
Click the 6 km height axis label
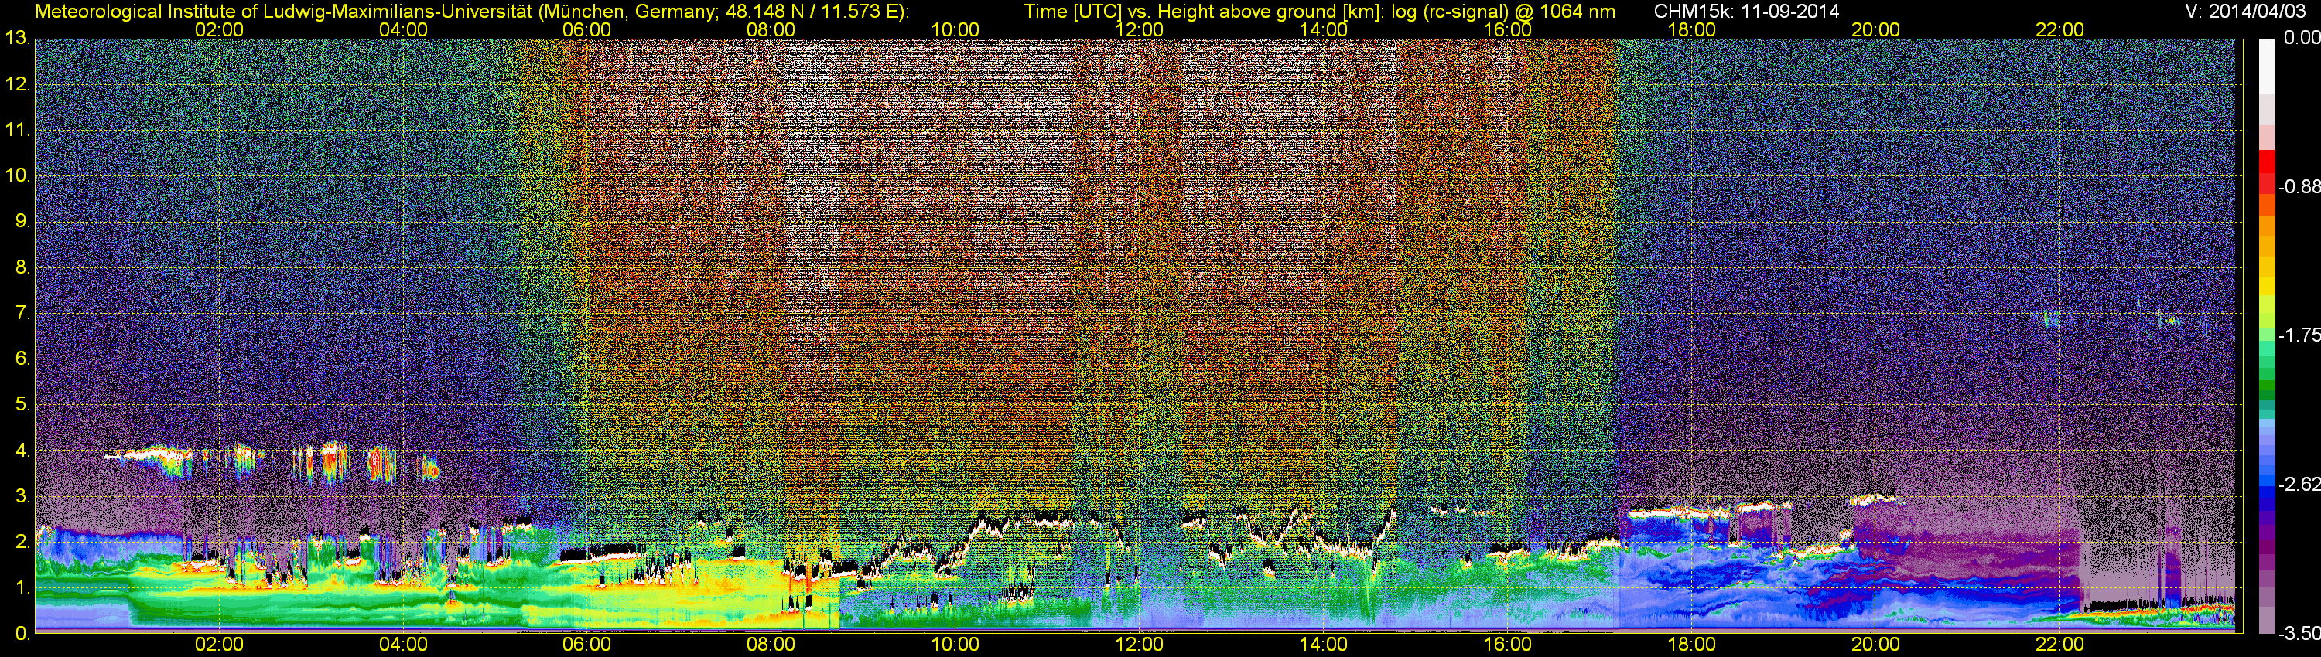coord(22,359)
